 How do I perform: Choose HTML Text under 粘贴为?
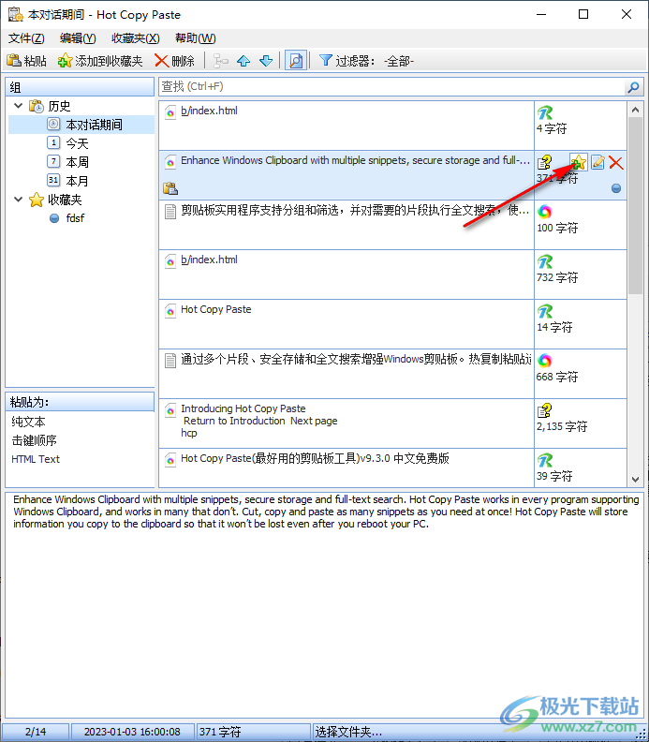[x=36, y=459]
